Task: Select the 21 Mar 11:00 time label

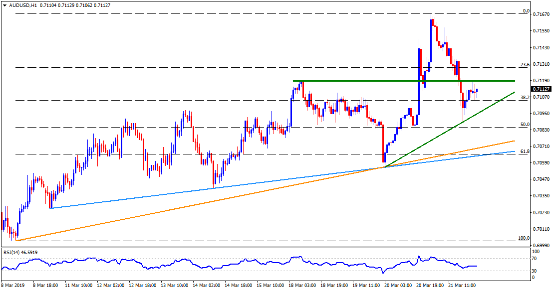Action: [462, 286]
